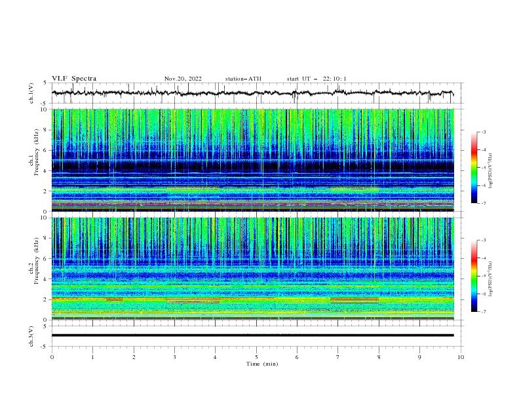Click the '-7' label on the lower colorbar
Viewport: 519px width, 401px height.
point(483,312)
